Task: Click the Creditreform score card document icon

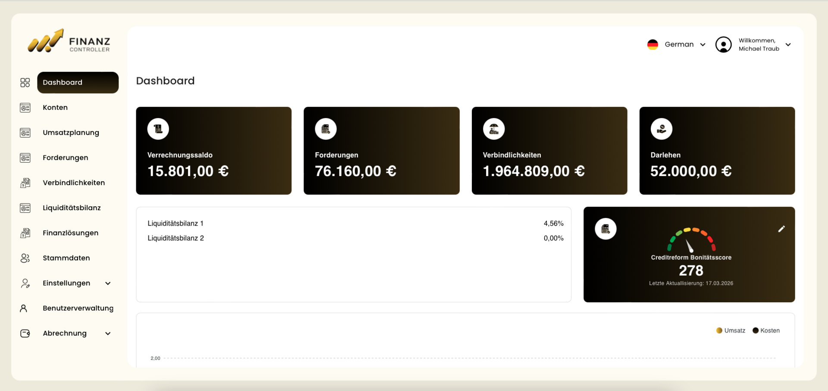Action: coord(605,229)
